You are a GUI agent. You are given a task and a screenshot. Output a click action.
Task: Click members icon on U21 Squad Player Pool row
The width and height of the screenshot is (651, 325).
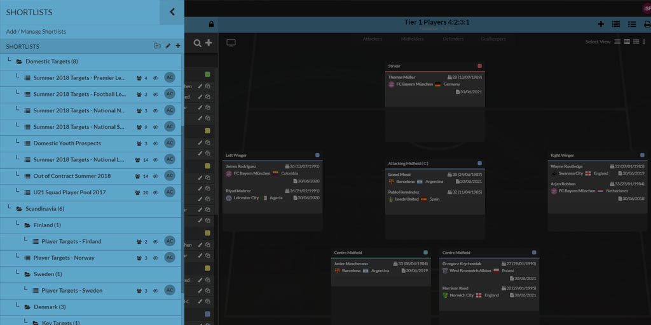138,193
